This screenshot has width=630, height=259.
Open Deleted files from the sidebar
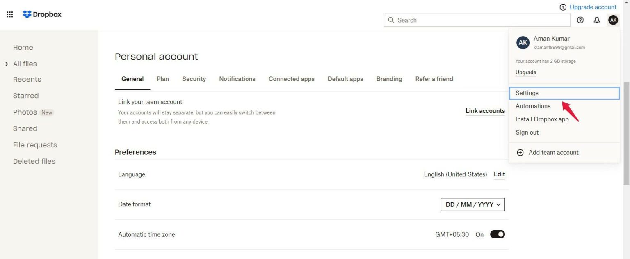pyautogui.click(x=34, y=161)
